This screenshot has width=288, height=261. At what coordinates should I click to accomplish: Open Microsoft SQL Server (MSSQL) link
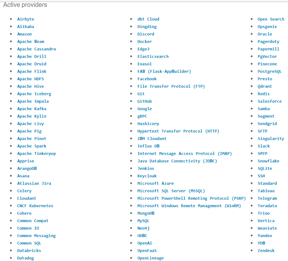(171, 191)
